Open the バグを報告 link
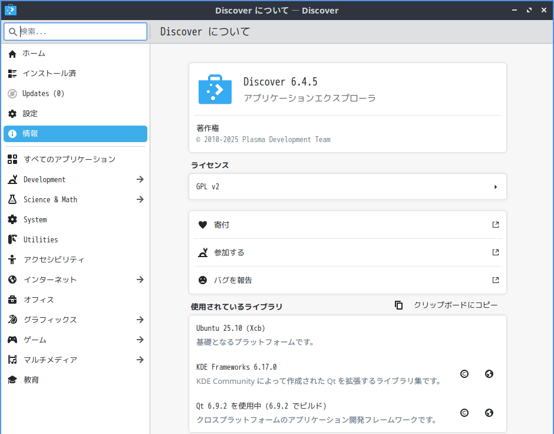Viewport: 554px width, 434px height. pos(348,280)
